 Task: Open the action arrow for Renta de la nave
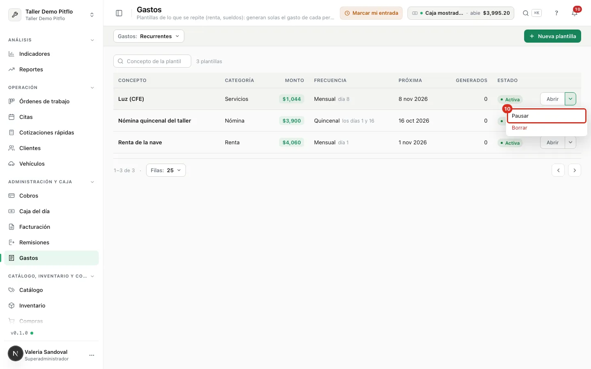pyautogui.click(x=570, y=142)
